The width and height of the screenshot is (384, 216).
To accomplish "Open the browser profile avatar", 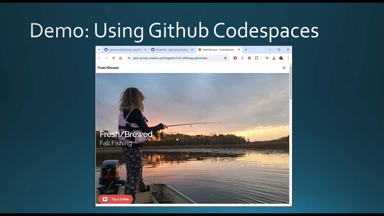I will point(281,58).
